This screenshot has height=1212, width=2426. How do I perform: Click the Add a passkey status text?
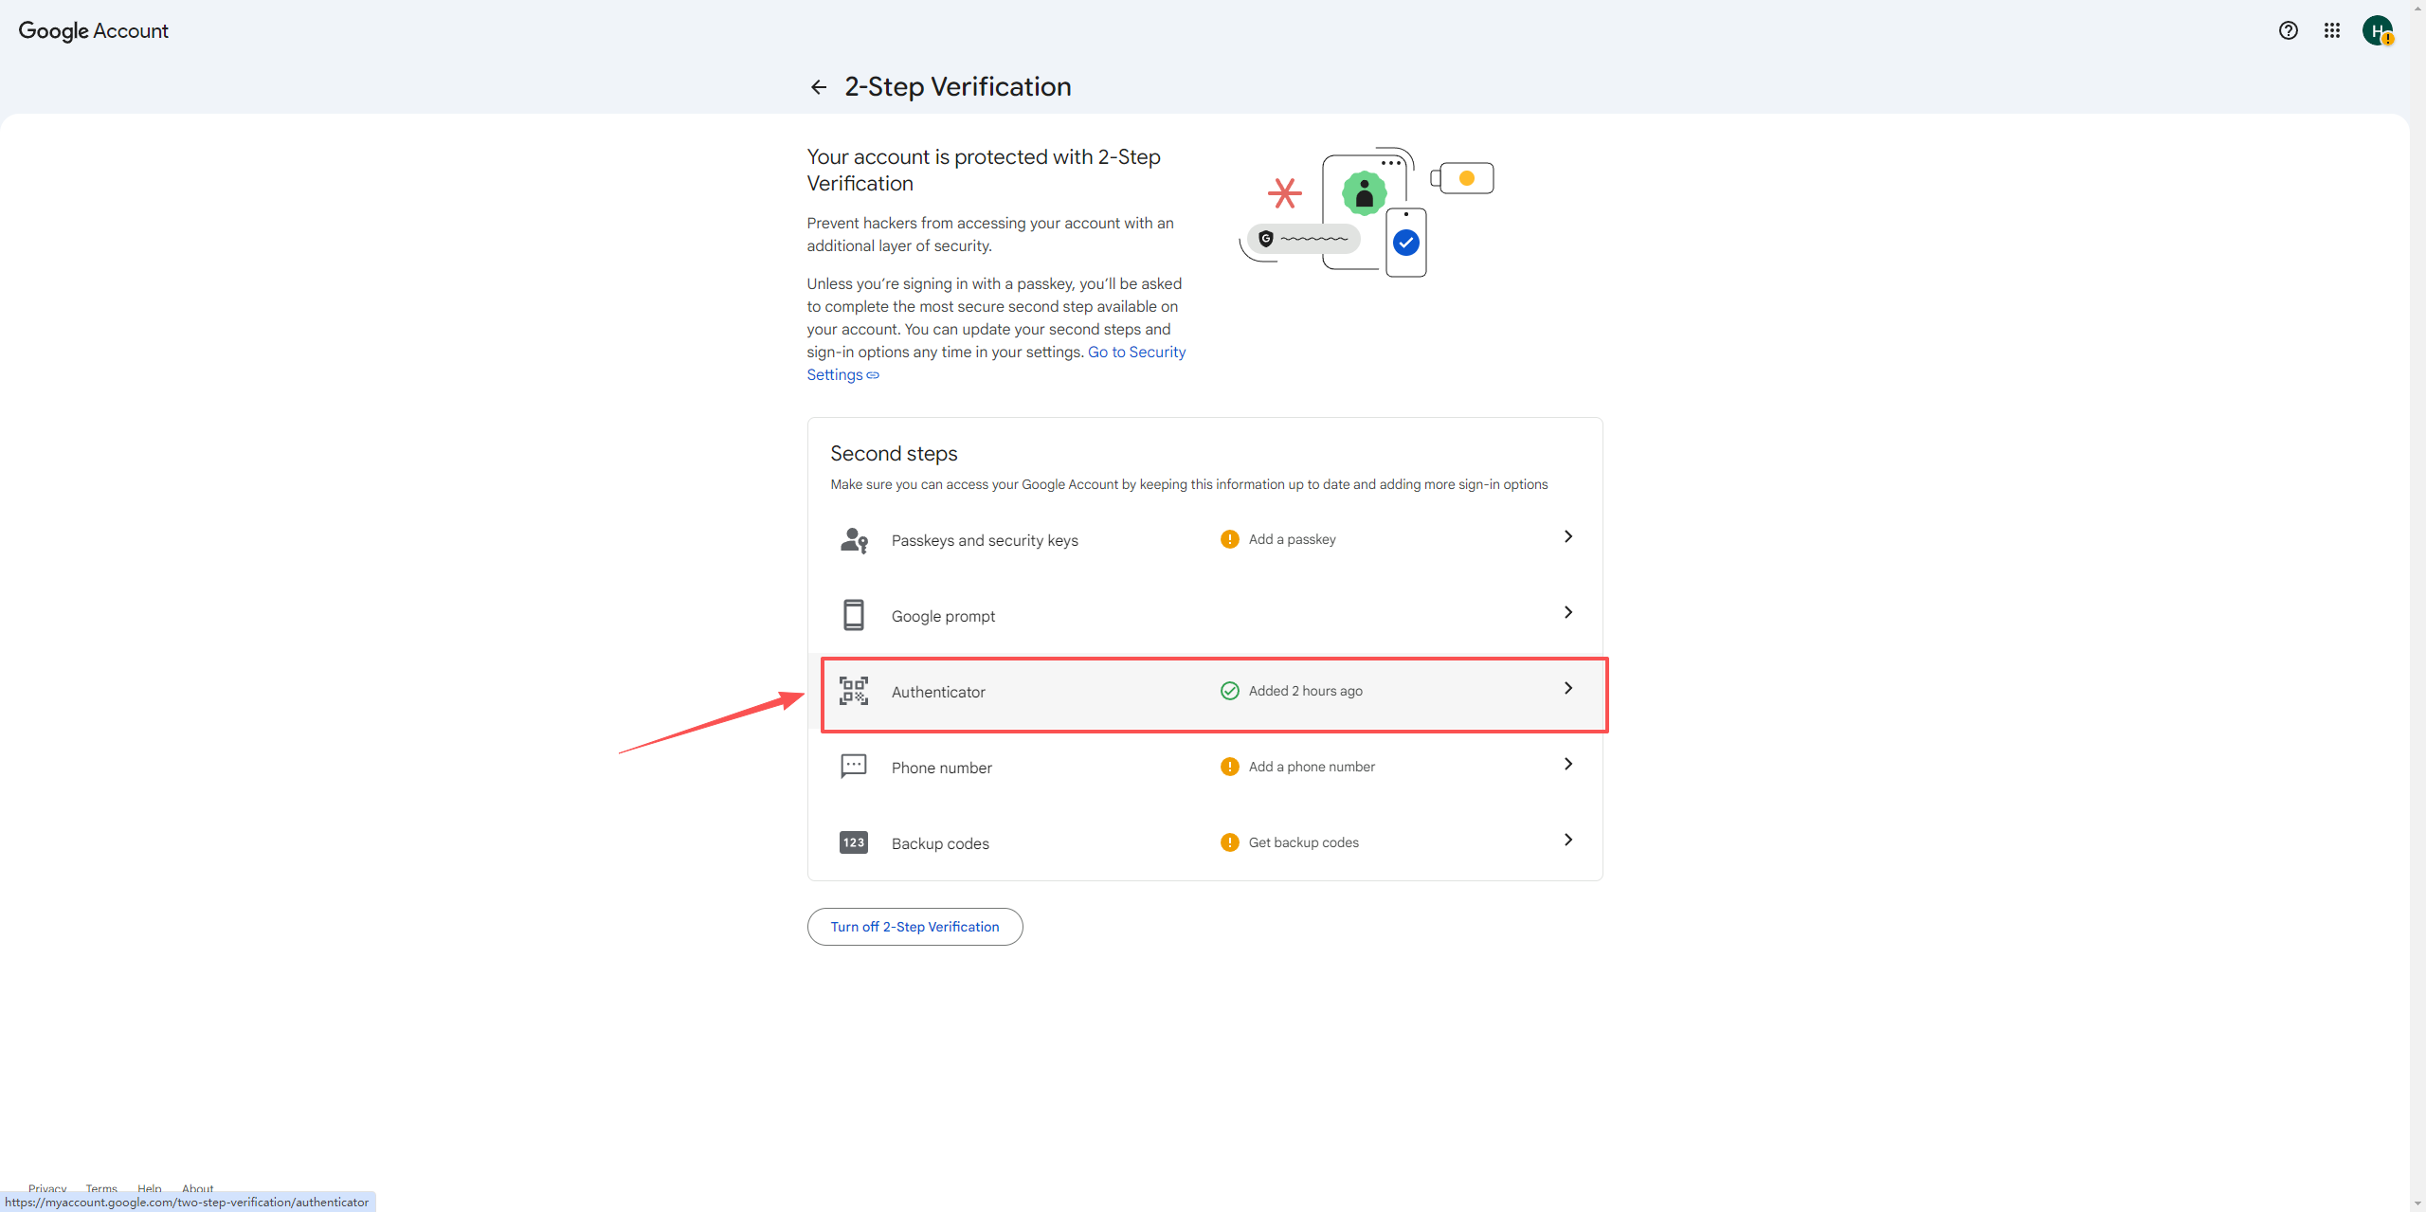tap(1292, 539)
